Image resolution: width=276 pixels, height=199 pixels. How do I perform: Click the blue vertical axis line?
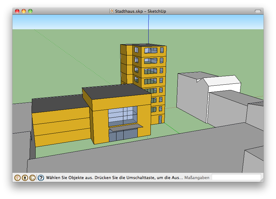[149, 28]
